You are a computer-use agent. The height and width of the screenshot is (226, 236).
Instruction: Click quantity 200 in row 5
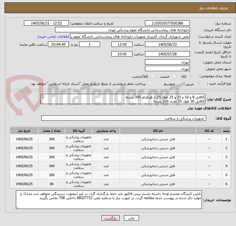pyautogui.click(x=52, y=175)
